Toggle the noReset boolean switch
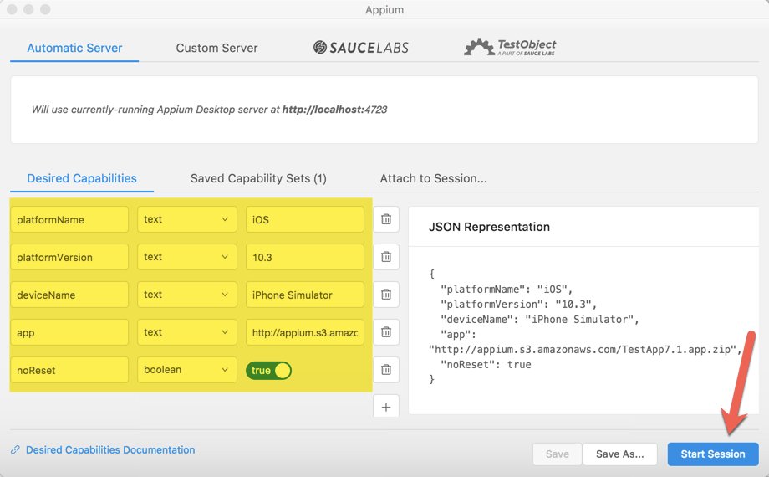Viewport: 769px width, 477px height. pos(269,371)
